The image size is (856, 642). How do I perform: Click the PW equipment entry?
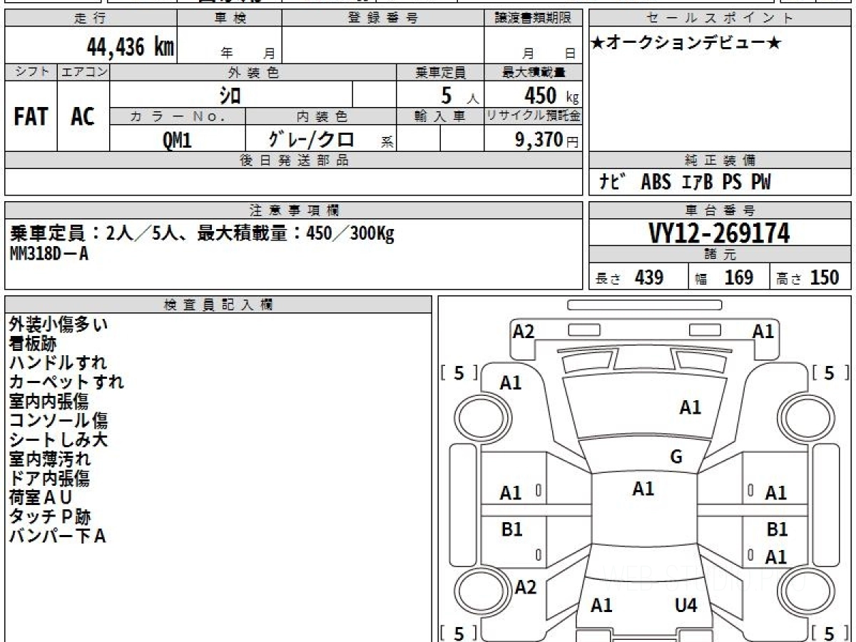tap(761, 182)
